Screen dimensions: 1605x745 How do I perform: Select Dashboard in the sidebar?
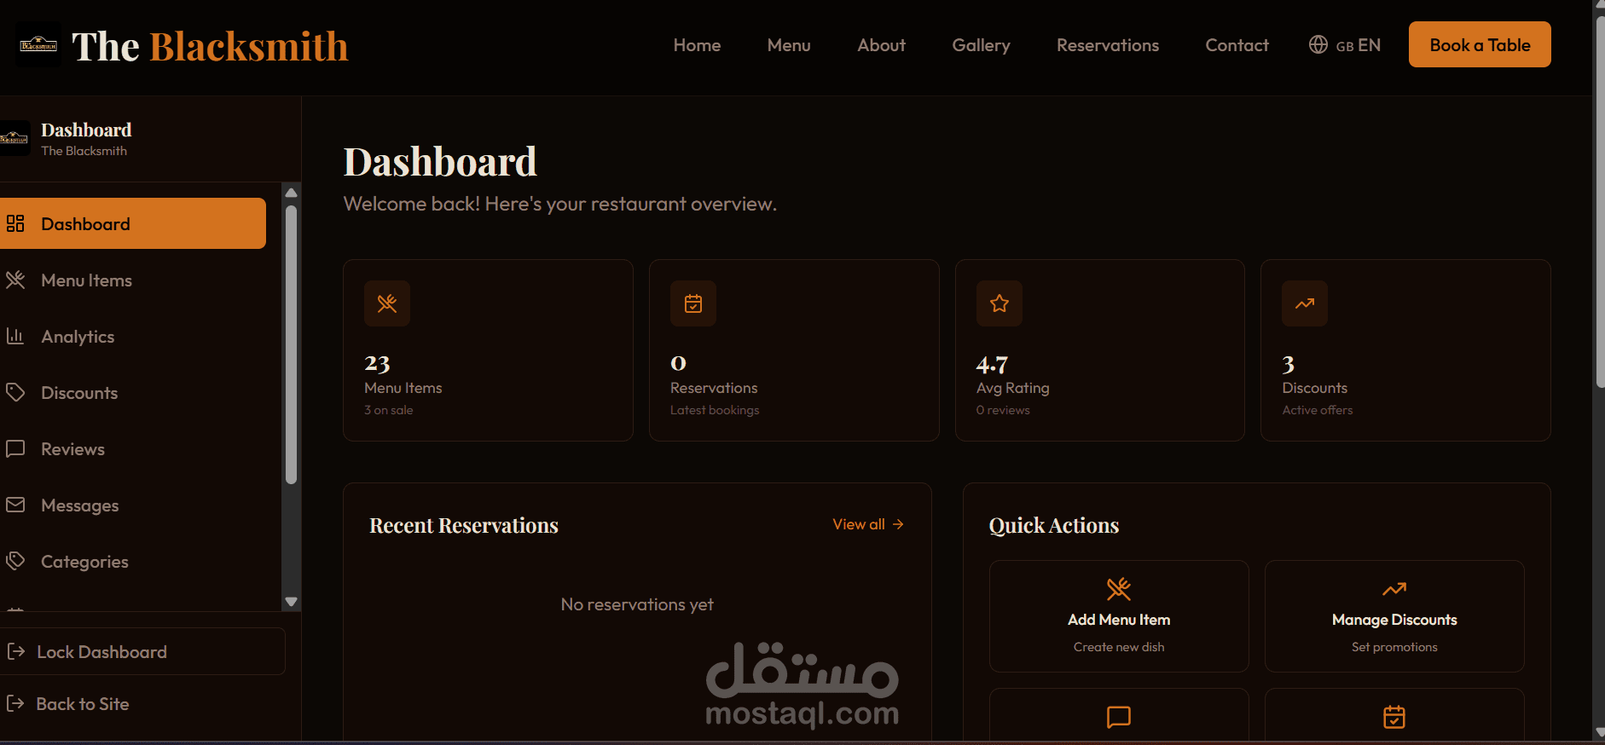[x=133, y=223]
